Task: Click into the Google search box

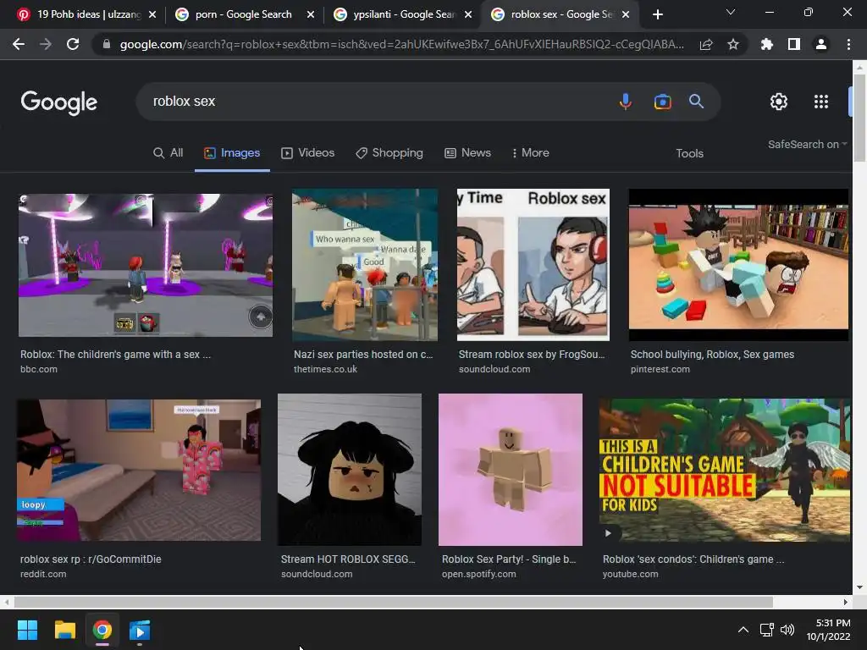Action: pyautogui.click(x=382, y=102)
